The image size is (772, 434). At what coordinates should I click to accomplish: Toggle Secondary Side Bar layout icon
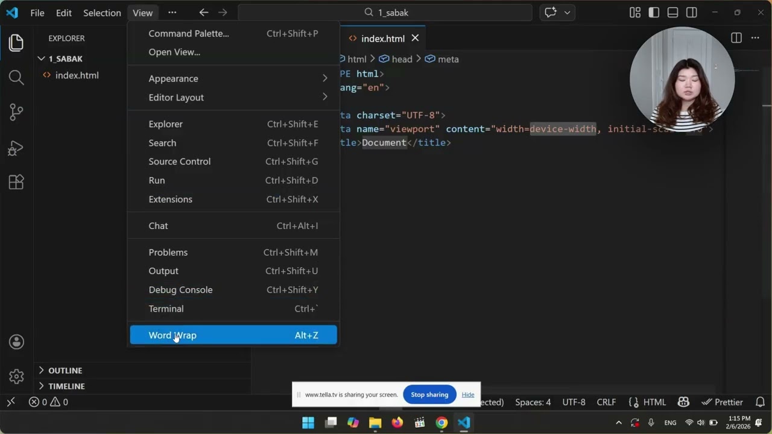coord(692,13)
